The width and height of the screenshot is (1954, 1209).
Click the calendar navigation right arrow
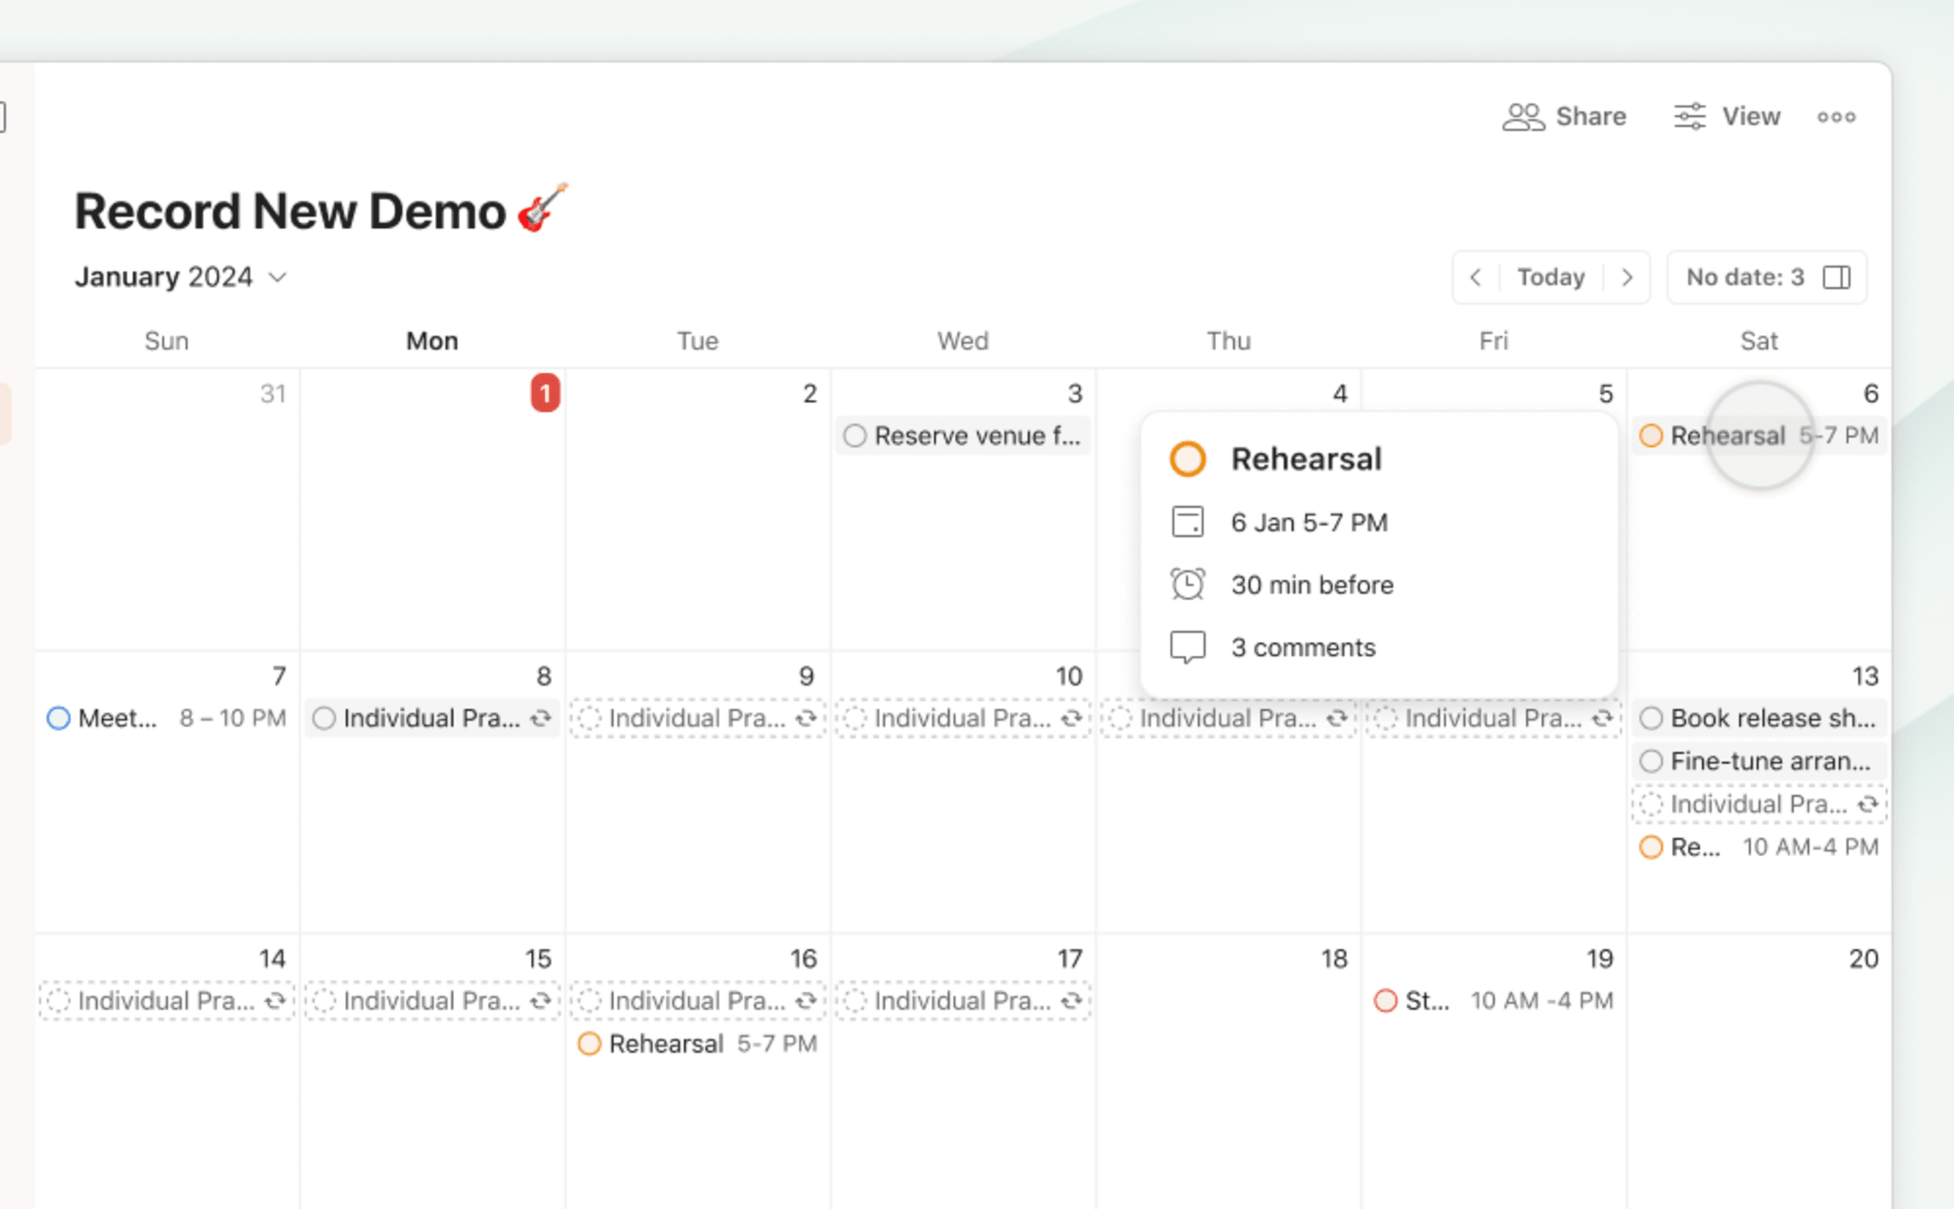tap(1627, 276)
